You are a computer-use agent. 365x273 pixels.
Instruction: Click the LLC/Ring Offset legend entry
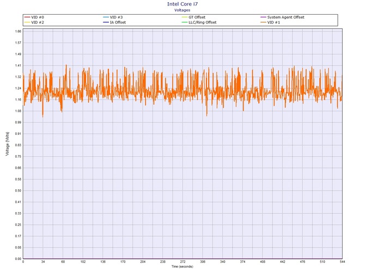(x=199, y=22)
